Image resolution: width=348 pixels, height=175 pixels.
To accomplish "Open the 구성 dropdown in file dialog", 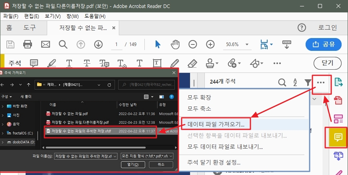I will click(6, 97).
